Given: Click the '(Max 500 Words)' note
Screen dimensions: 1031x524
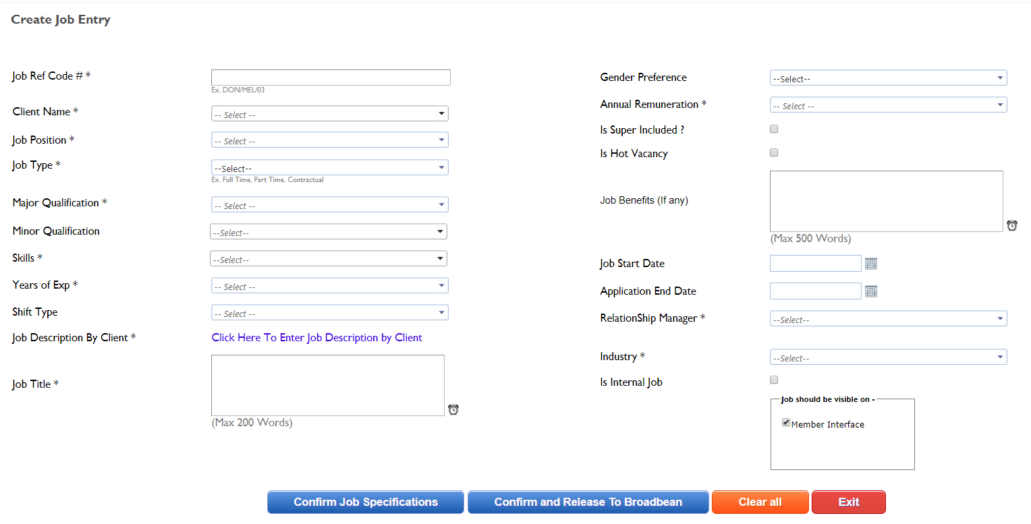Looking at the screenshot, I should pyautogui.click(x=811, y=239).
